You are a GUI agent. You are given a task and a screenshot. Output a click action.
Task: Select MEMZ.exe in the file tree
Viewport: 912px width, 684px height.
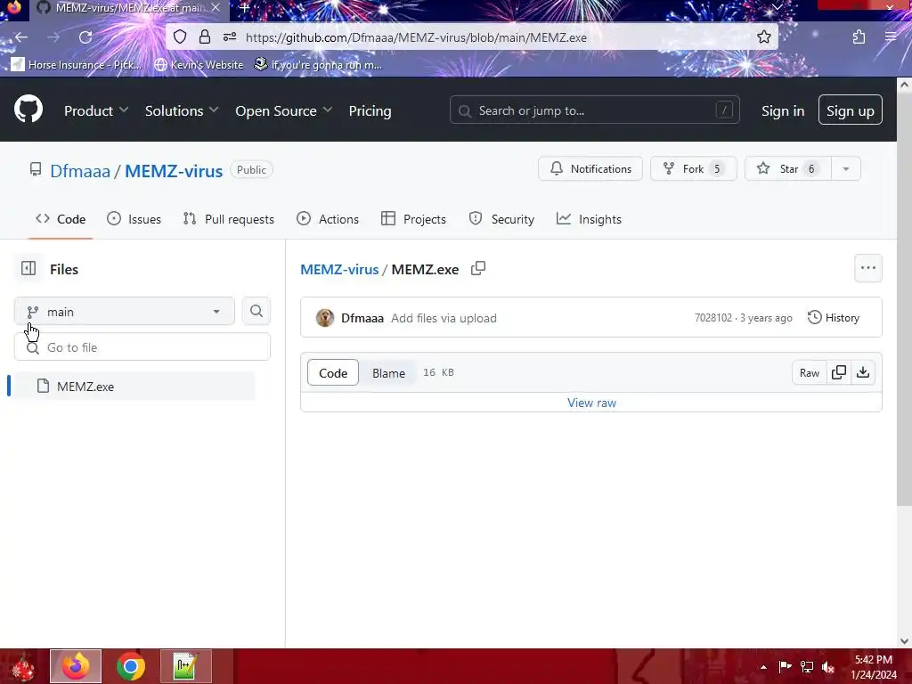click(135, 387)
